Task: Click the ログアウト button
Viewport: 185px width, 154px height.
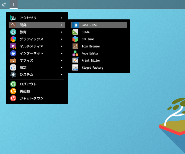Action: [x=28, y=84]
